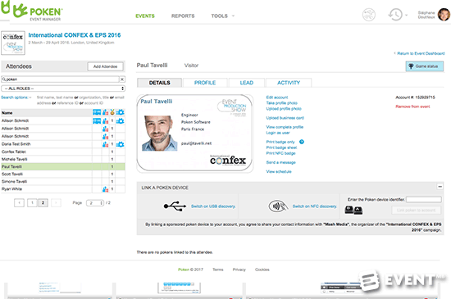Select page 2 in pagination
This screenshot has width=451, height=299.
(43, 203)
